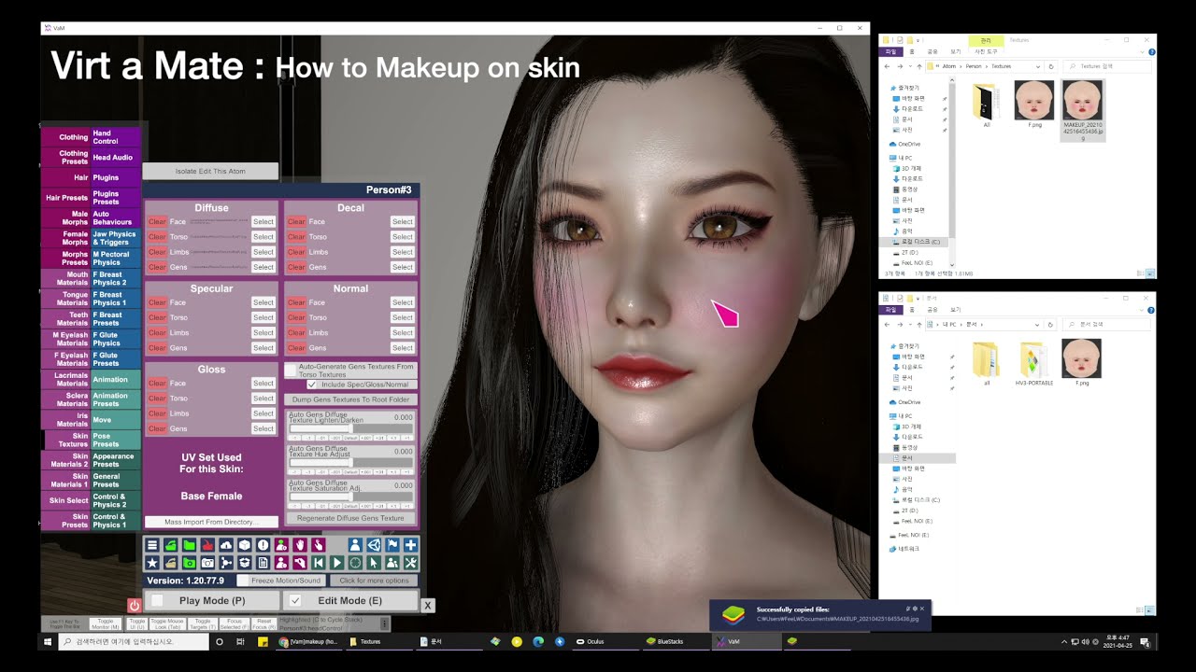Viewport: 1196px width, 672px height.
Task: Open Iris Materials tab
Action: (x=66, y=420)
